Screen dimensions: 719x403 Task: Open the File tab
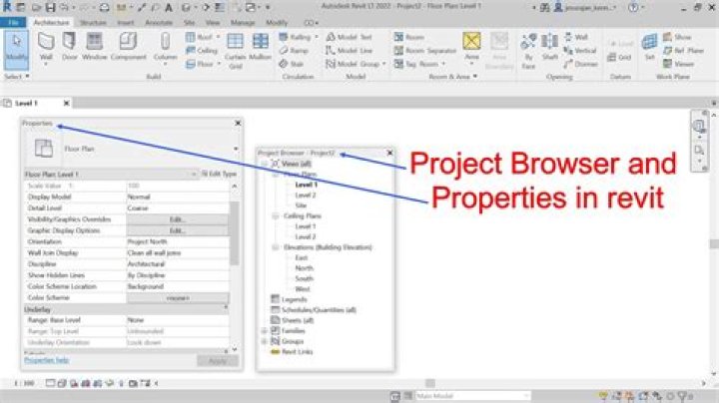pyautogui.click(x=13, y=22)
